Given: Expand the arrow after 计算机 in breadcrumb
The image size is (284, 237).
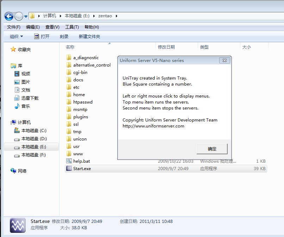Looking at the screenshot, I should pyautogui.click(x=61, y=16).
